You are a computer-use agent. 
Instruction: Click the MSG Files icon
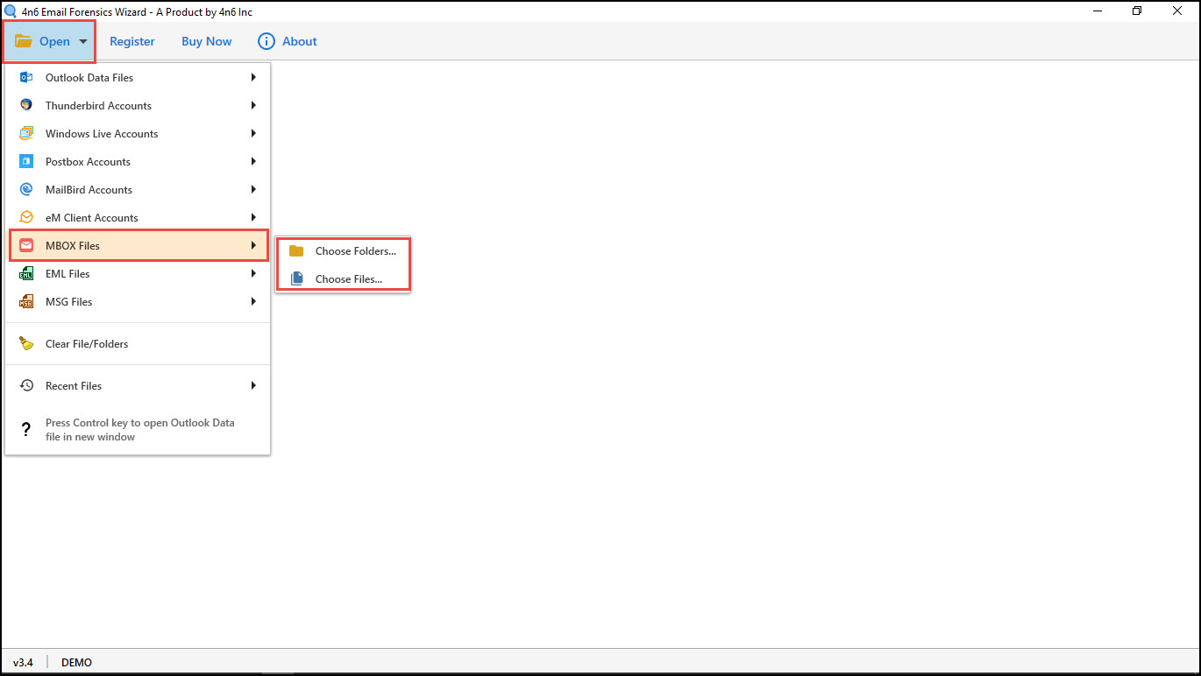[26, 301]
